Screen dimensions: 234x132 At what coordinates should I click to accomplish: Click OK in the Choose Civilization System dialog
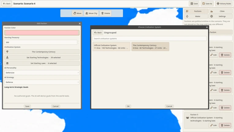pos(128,106)
